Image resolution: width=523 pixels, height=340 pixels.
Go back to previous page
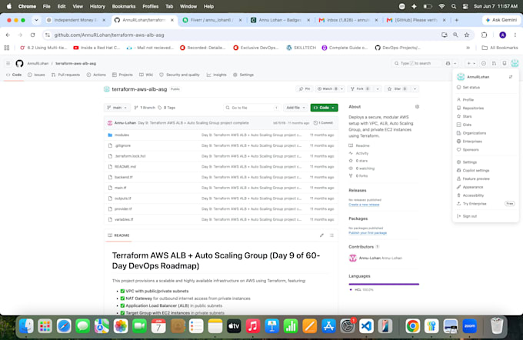click(8, 35)
